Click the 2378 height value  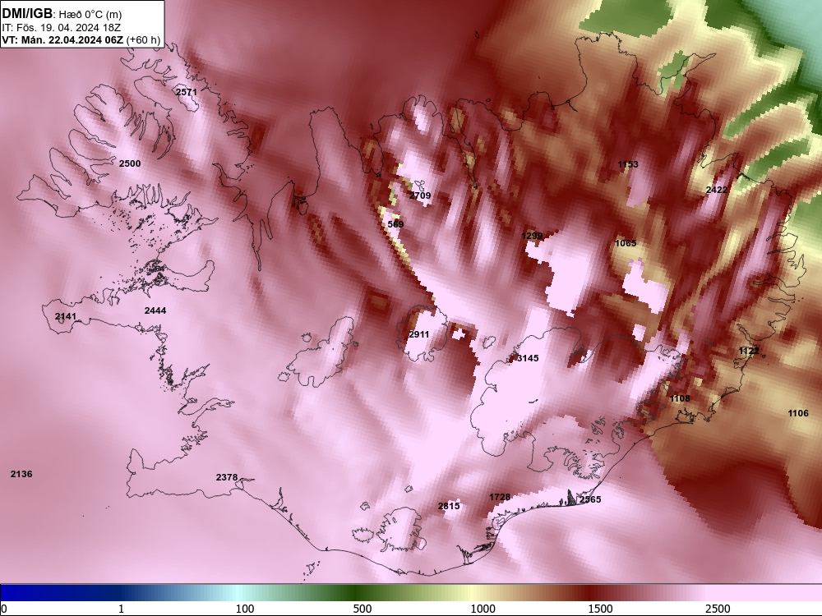click(227, 477)
